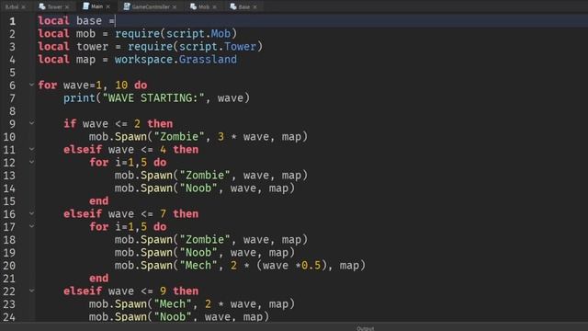This screenshot has width=588, height=331.
Task: Close the Base tab
Action: (255, 7)
